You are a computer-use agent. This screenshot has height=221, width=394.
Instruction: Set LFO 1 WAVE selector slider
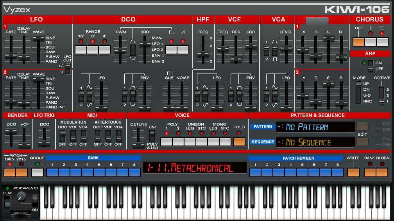[38, 50]
